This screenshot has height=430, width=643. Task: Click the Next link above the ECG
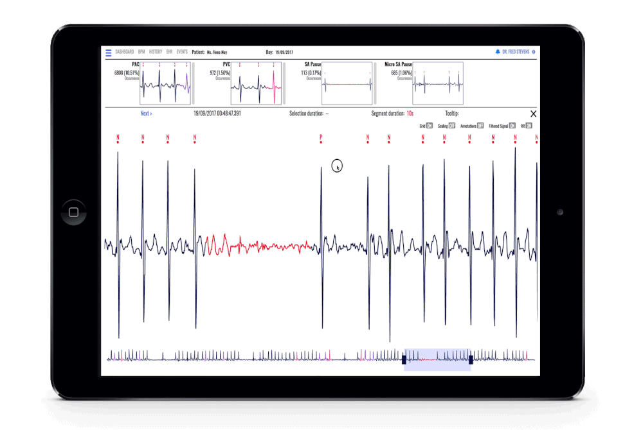147,114
